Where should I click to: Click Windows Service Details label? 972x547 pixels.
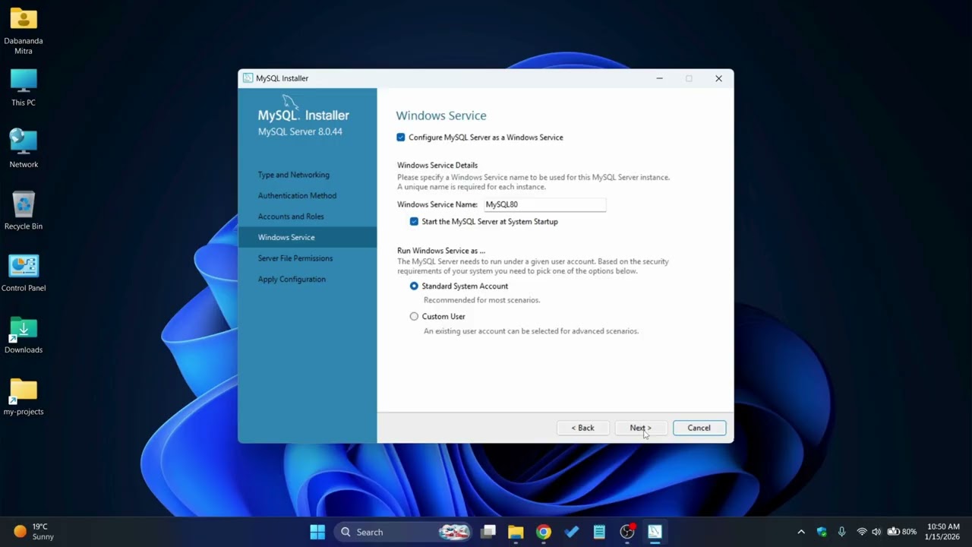click(437, 165)
